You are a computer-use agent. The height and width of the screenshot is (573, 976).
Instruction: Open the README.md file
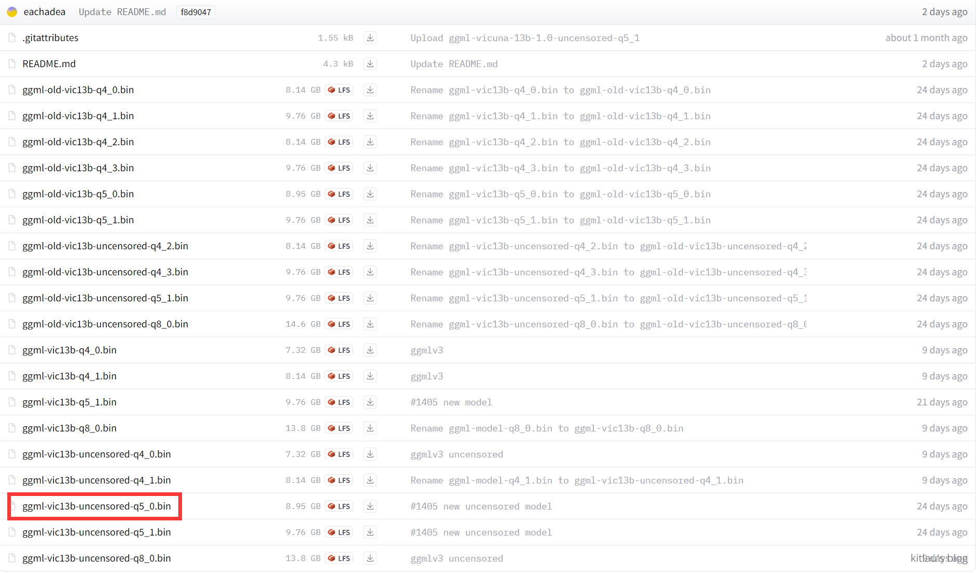49,64
